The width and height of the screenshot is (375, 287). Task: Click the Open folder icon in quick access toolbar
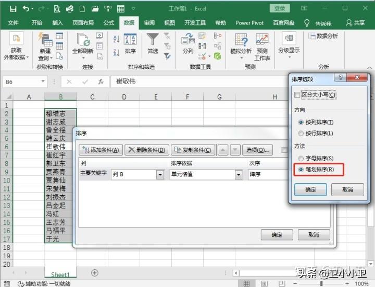click(95, 9)
